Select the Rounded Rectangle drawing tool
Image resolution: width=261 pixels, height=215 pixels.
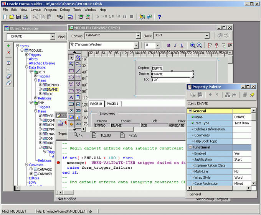[x=71, y=91]
